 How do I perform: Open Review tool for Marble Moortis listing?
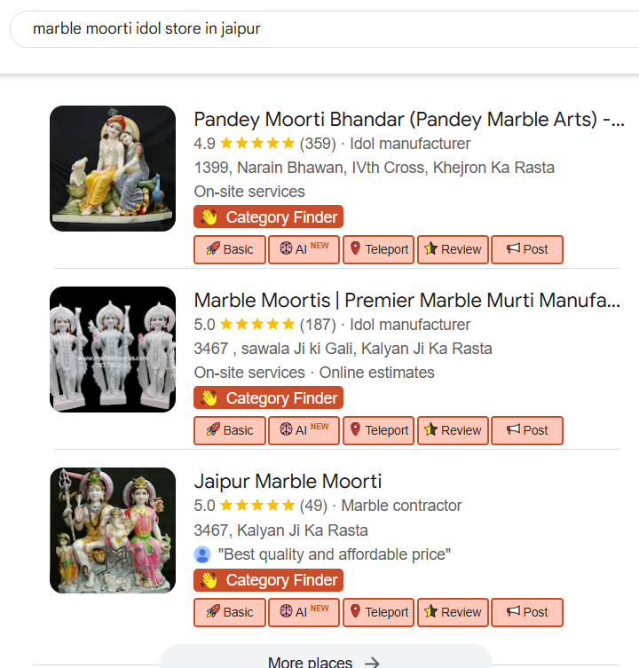[453, 430]
